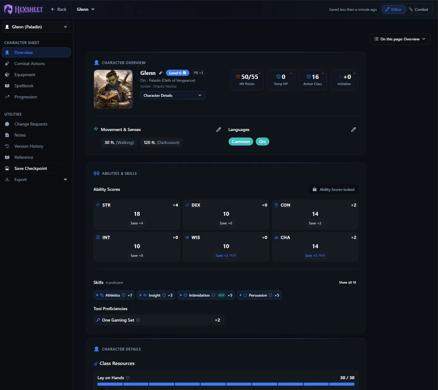Open Spellbook in the sidebar
This screenshot has height=390, width=438.
click(x=36, y=86)
